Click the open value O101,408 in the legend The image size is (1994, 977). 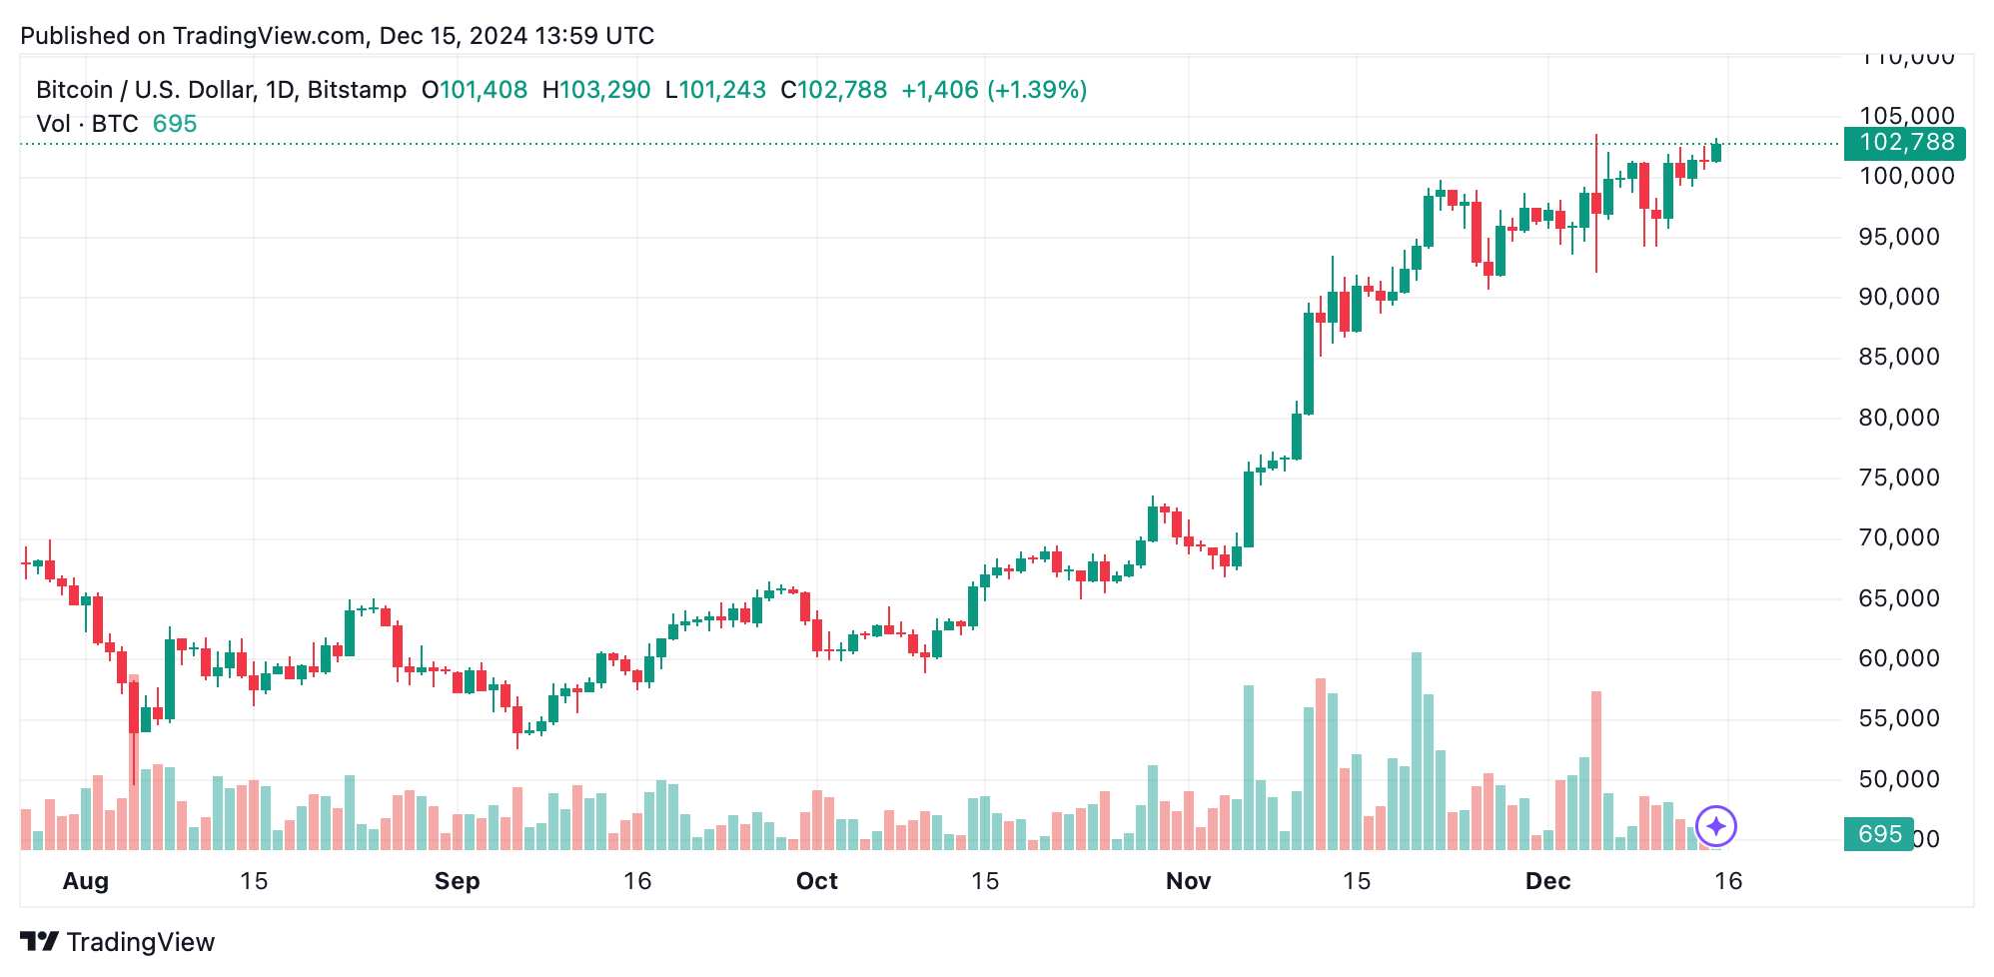tap(475, 90)
